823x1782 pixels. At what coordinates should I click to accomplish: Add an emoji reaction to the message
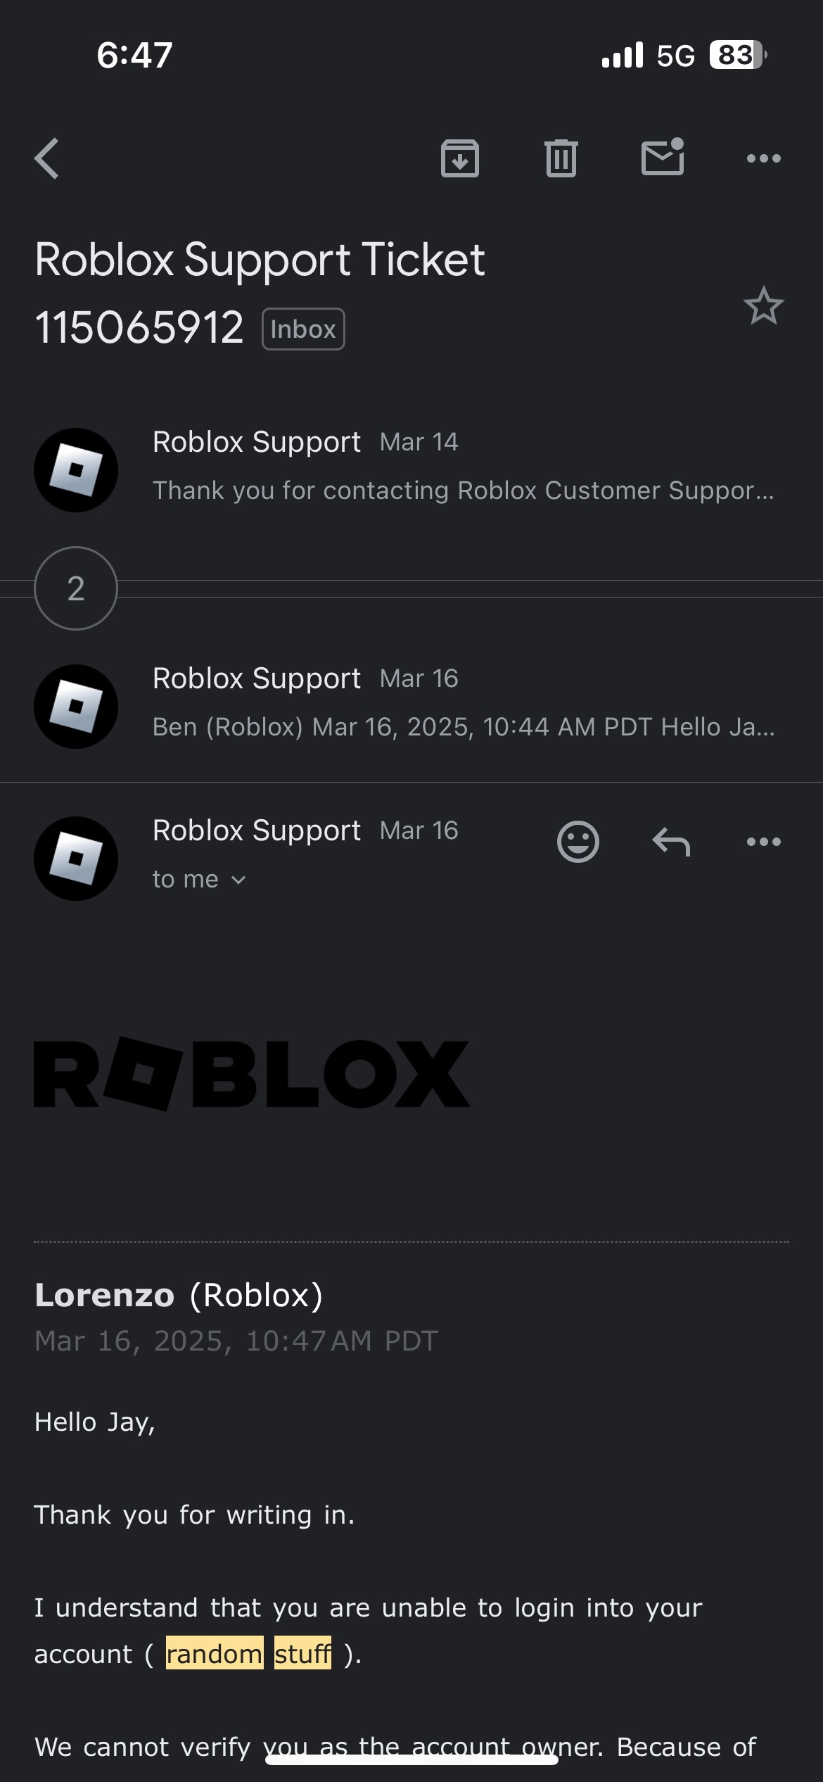578,842
